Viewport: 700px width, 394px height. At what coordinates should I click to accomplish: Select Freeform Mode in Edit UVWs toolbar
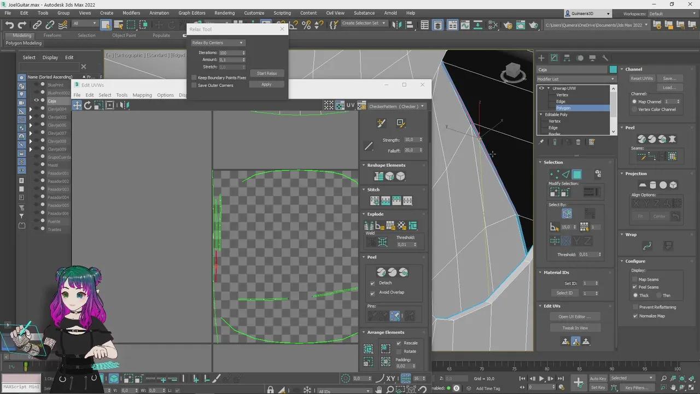coord(109,105)
